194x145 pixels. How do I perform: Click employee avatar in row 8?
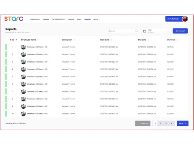[23, 99]
